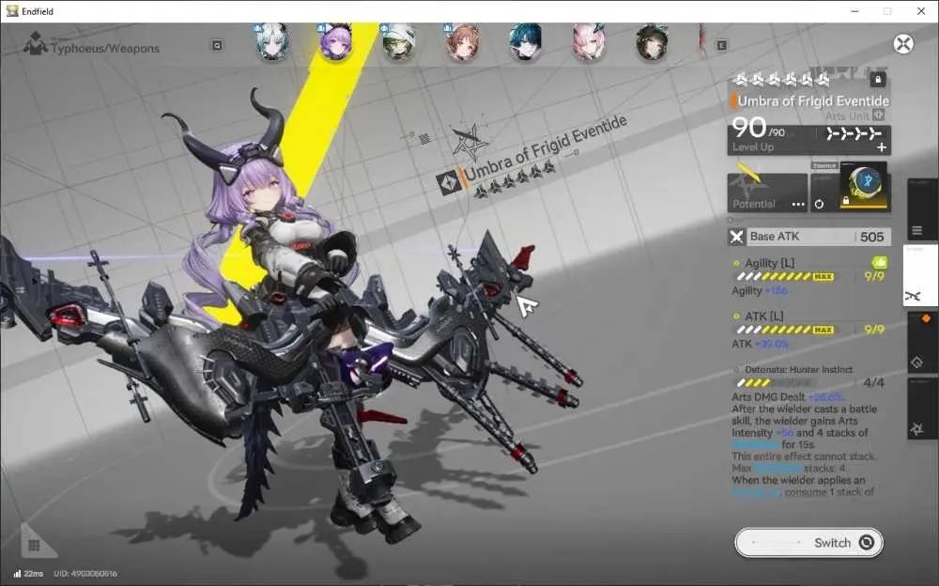
Task: Open Potential options with three dots
Action: 798,205
